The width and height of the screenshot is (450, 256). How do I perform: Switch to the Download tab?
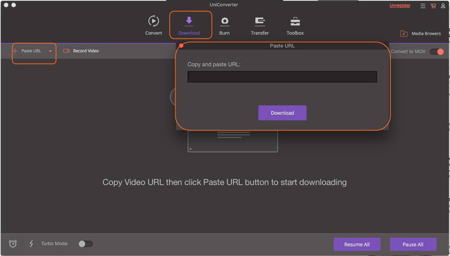(189, 25)
